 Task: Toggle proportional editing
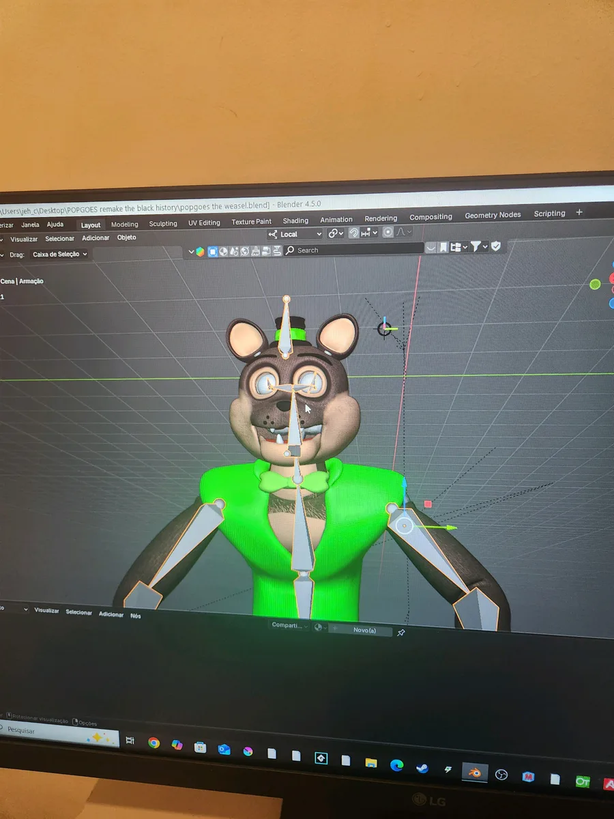(x=388, y=232)
